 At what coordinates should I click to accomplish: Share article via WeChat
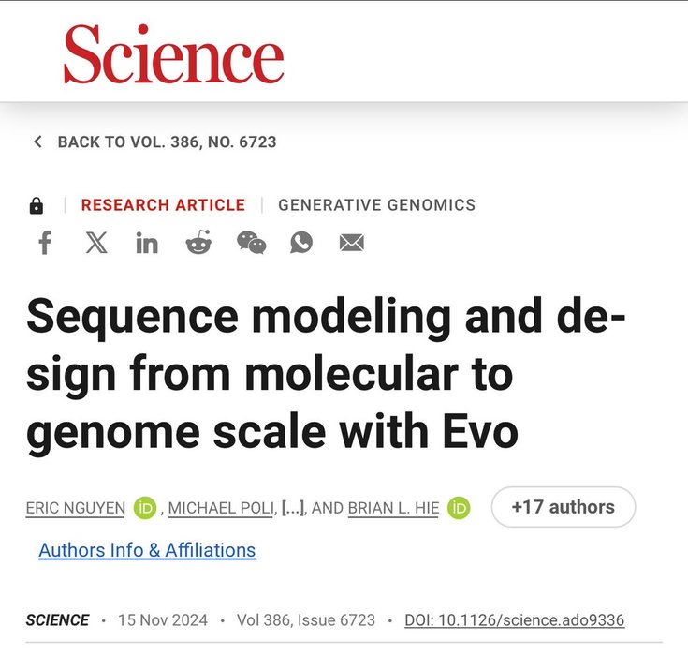[x=251, y=244]
